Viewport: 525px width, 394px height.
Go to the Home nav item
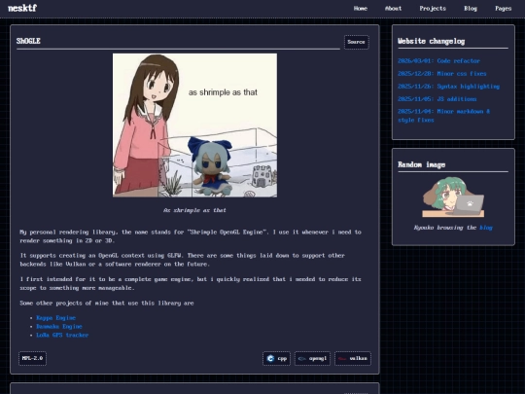click(361, 9)
